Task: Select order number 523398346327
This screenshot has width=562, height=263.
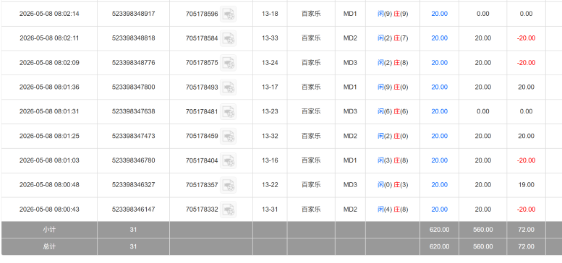Action: click(x=133, y=185)
